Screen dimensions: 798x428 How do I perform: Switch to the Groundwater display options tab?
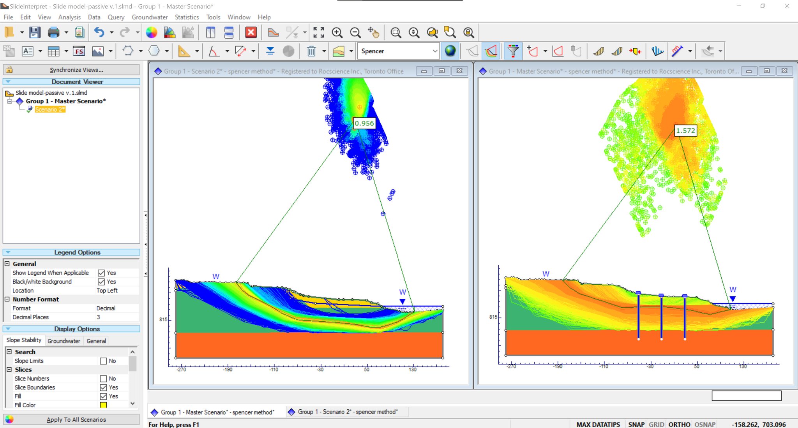coord(64,341)
